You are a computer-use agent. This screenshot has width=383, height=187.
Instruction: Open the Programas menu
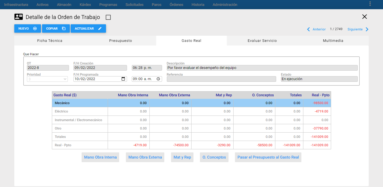108,4
